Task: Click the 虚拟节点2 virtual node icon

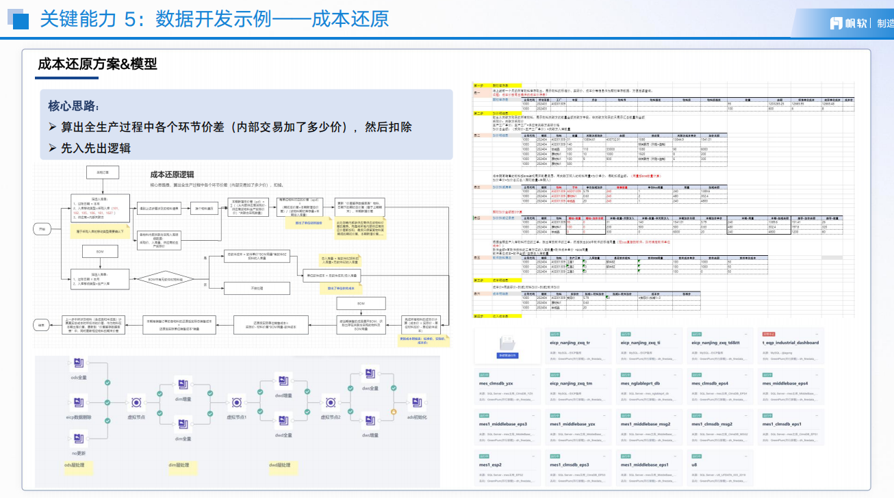Action: (331, 404)
